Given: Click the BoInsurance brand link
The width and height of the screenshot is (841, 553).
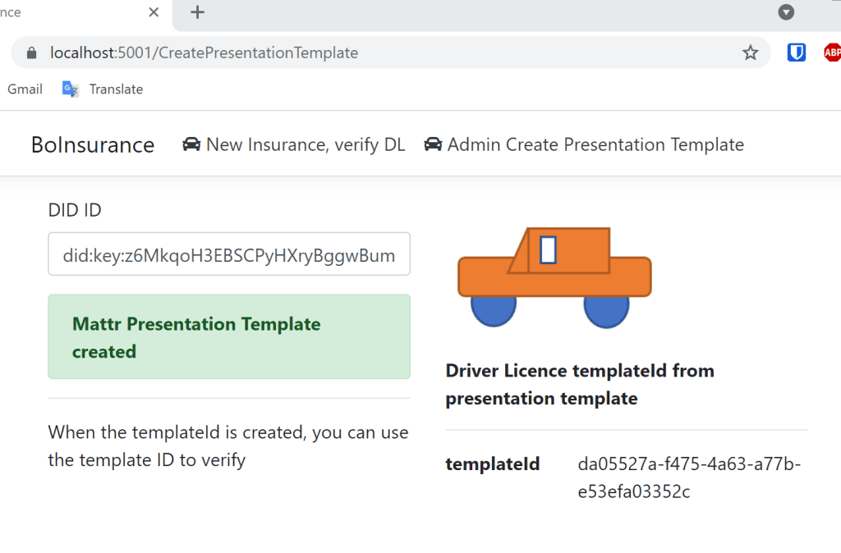Looking at the screenshot, I should (93, 145).
